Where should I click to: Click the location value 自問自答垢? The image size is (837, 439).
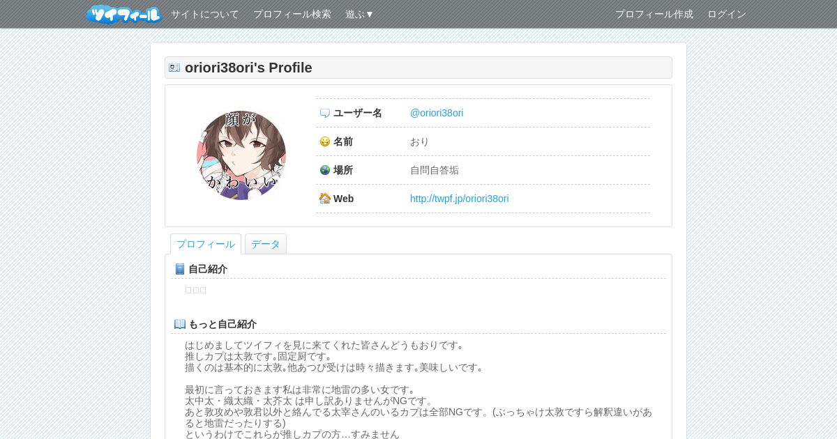435,170
